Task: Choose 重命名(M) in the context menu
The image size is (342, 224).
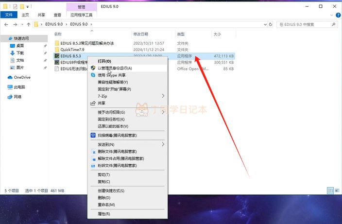Action: click(x=128, y=205)
